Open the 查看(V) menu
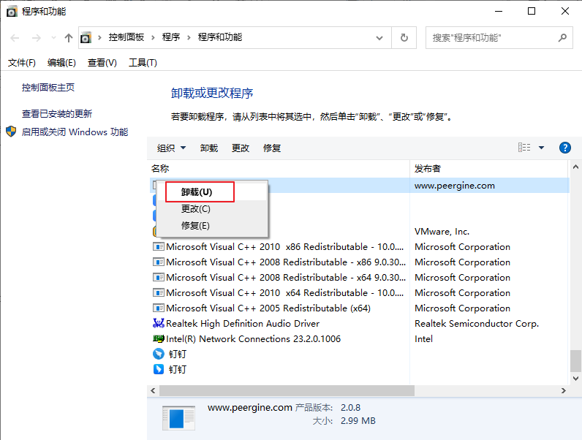 [102, 63]
